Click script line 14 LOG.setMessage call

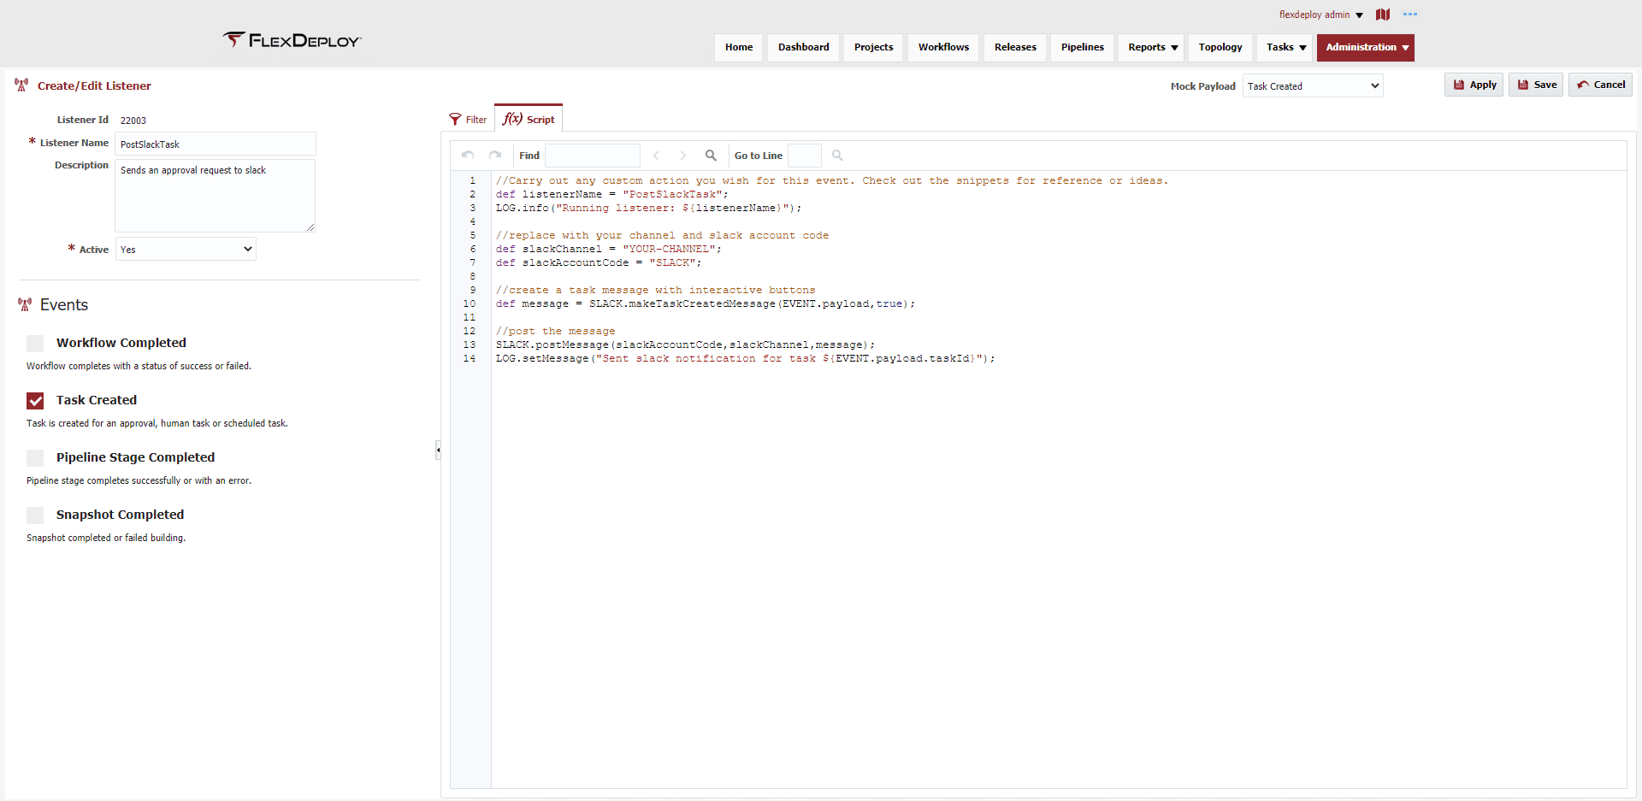[746, 358]
